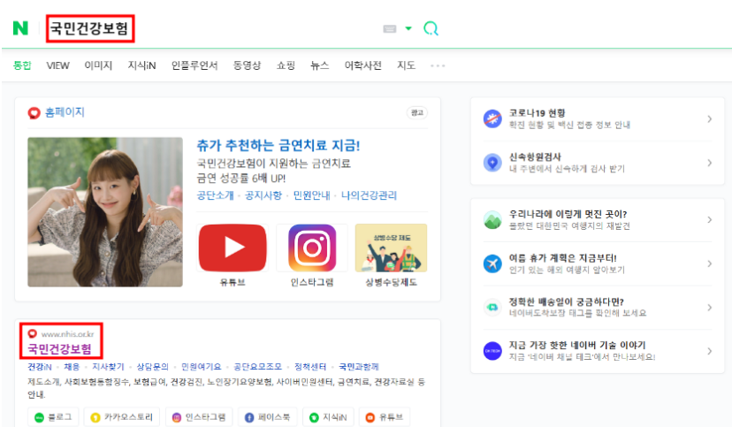This screenshot has height=427, width=732.
Task: Open the on-screen keyboard icon
Action: pos(389,29)
